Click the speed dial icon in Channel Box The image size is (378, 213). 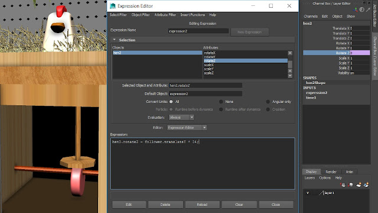point(362,9)
